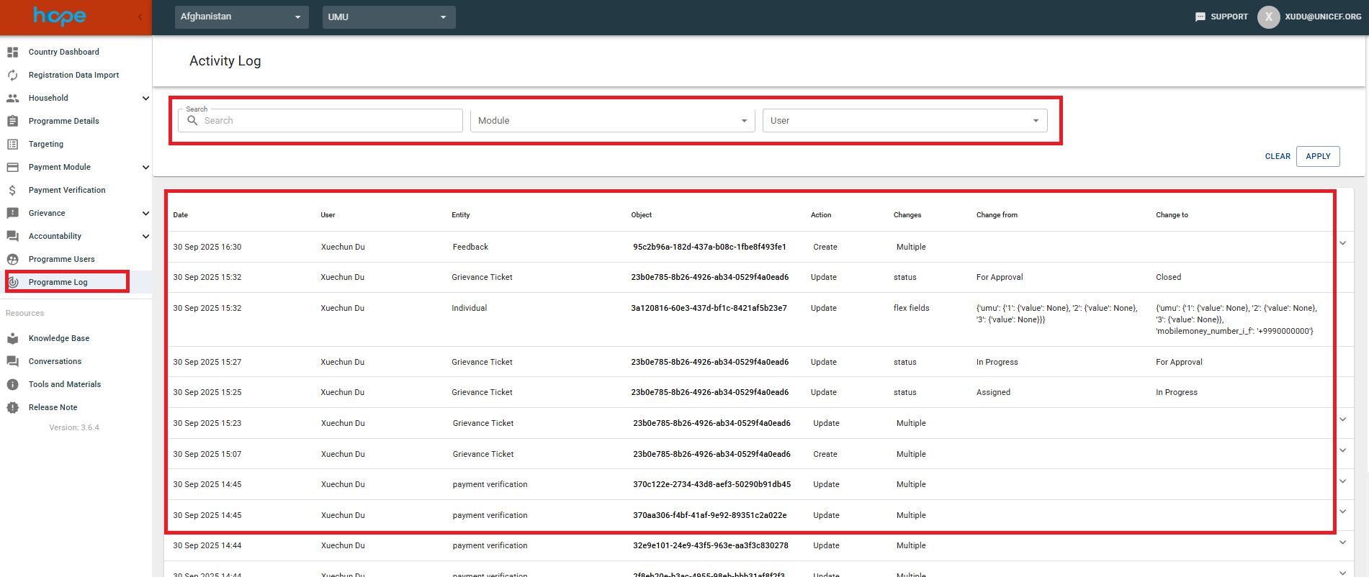
Task: Open the UMU programme dropdown
Action: click(x=388, y=17)
